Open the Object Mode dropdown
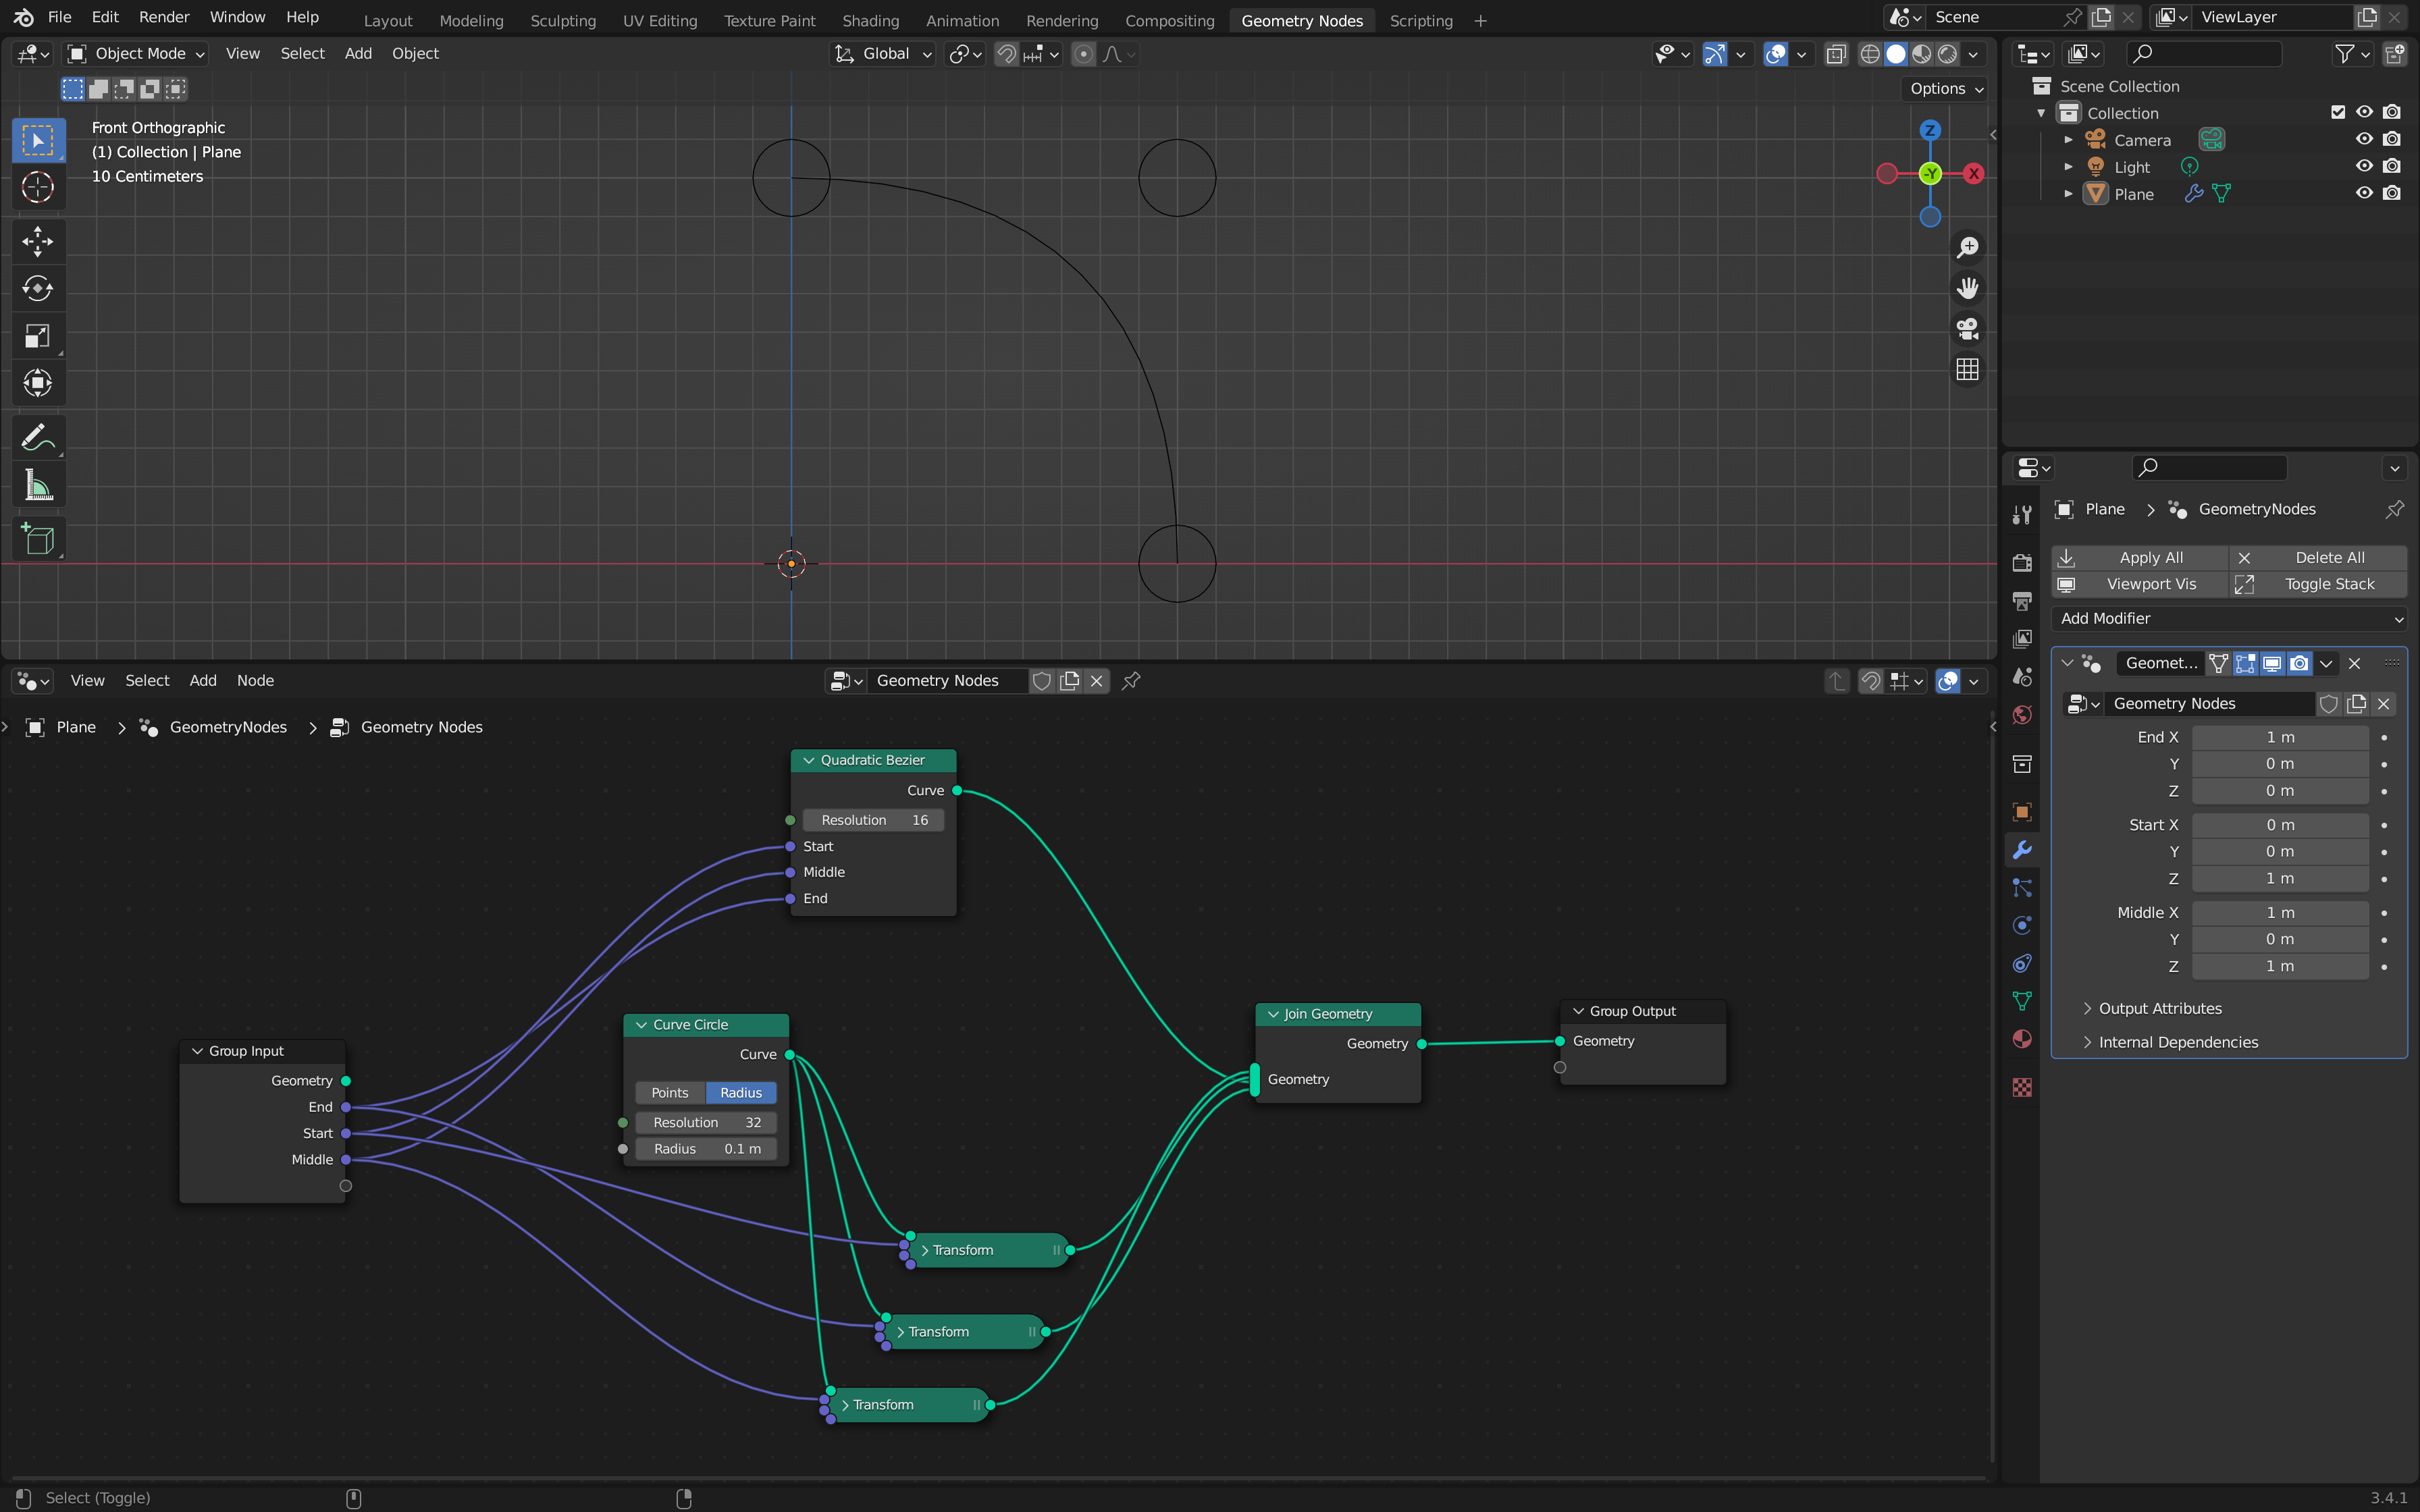 click(x=136, y=54)
